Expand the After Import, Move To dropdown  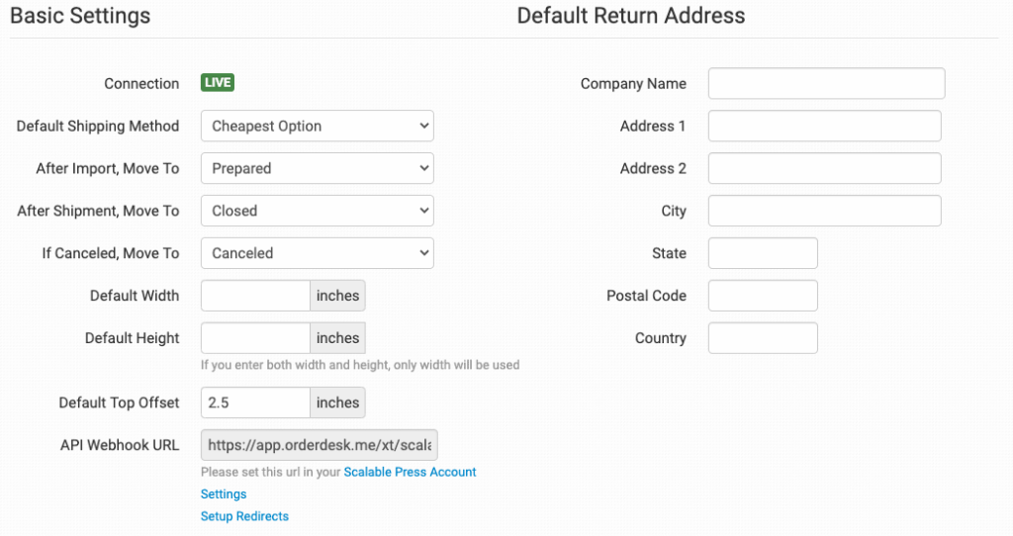[317, 168]
